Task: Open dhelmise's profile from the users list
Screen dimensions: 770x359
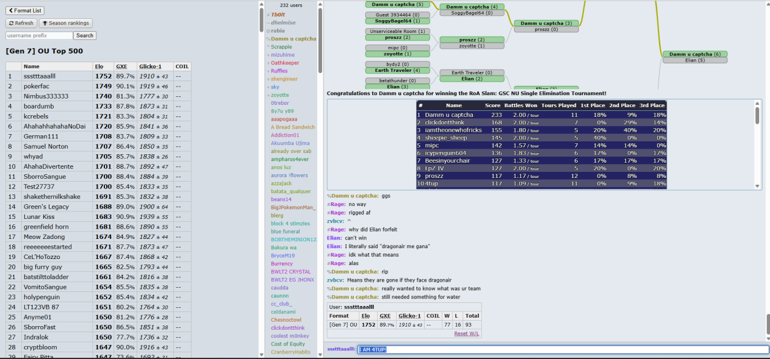Action: (283, 23)
